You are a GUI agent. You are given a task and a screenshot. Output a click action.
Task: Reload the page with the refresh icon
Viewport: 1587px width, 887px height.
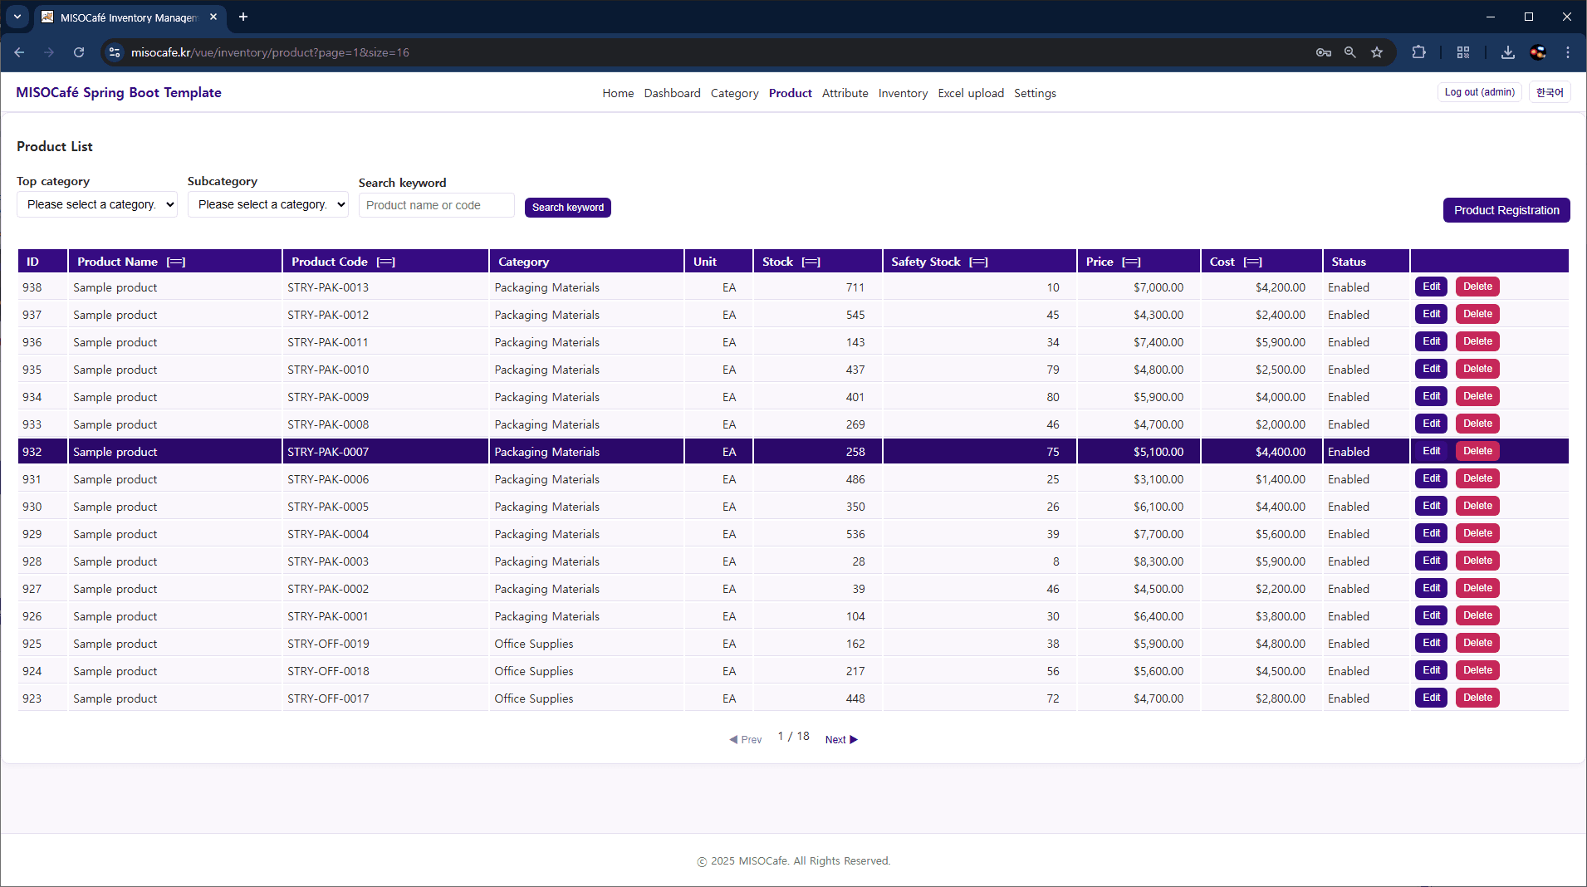(79, 52)
